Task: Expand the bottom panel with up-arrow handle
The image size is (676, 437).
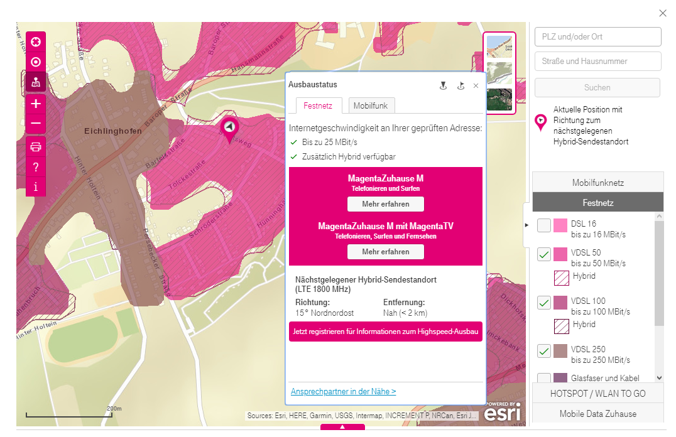Action: click(343, 427)
